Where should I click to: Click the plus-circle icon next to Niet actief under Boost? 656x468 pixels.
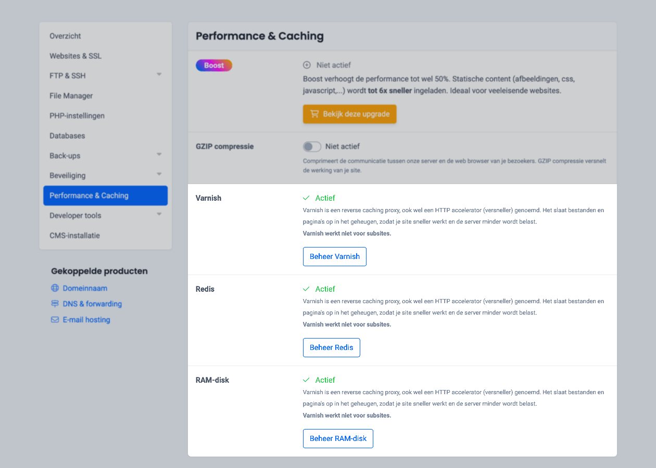click(x=307, y=65)
